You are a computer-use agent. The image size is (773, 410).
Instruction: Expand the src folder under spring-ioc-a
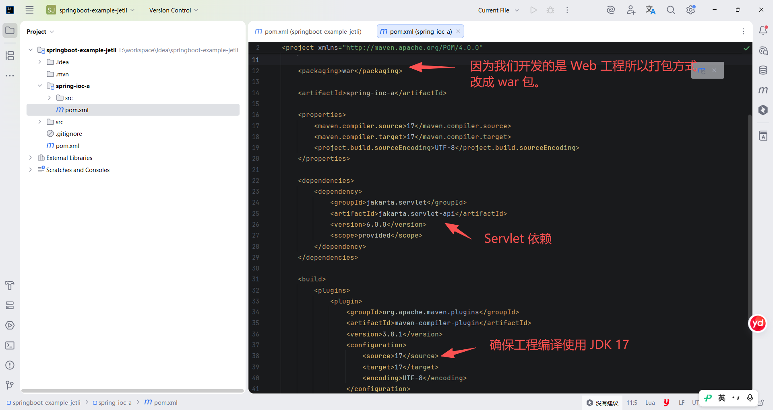(50, 98)
